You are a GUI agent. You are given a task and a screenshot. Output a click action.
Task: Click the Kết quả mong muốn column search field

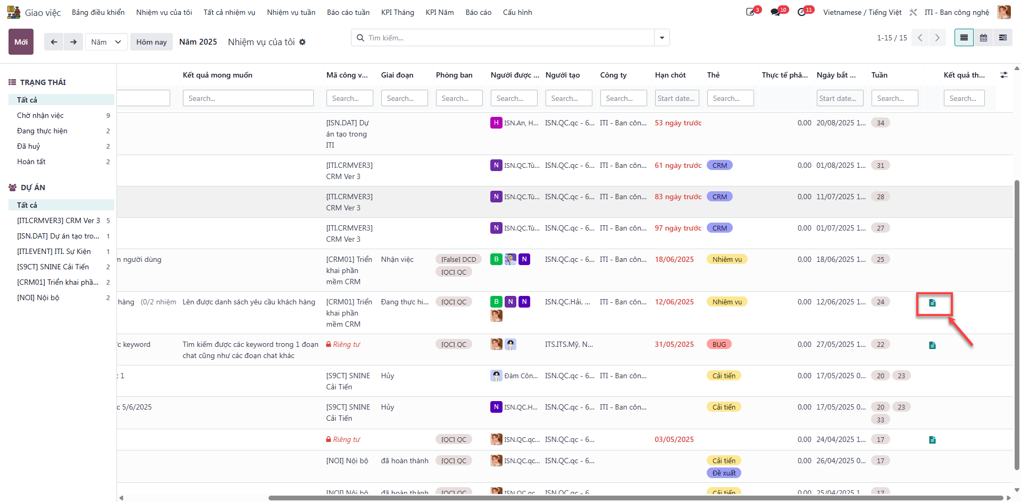click(x=248, y=98)
